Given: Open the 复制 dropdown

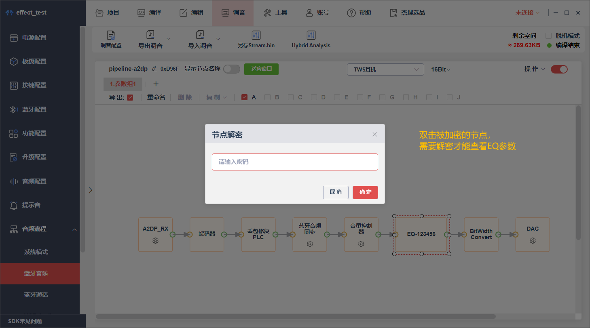Looking at the screenshot, I should [217, 97].
